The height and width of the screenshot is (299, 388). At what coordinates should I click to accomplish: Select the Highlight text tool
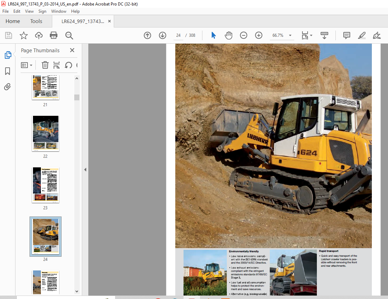pos(362,35)
